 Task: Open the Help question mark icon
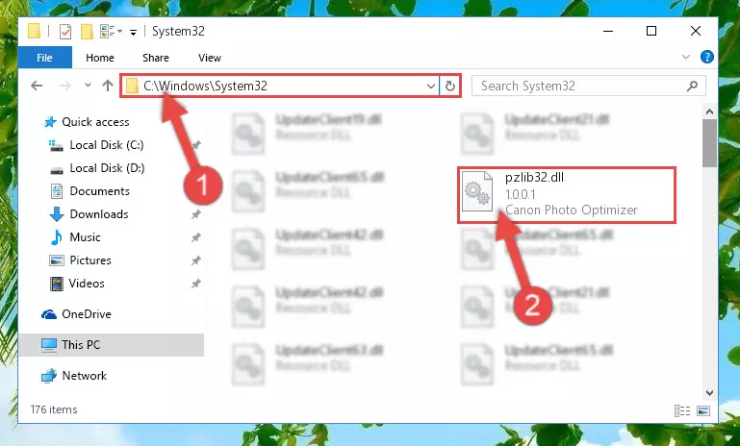706,57
